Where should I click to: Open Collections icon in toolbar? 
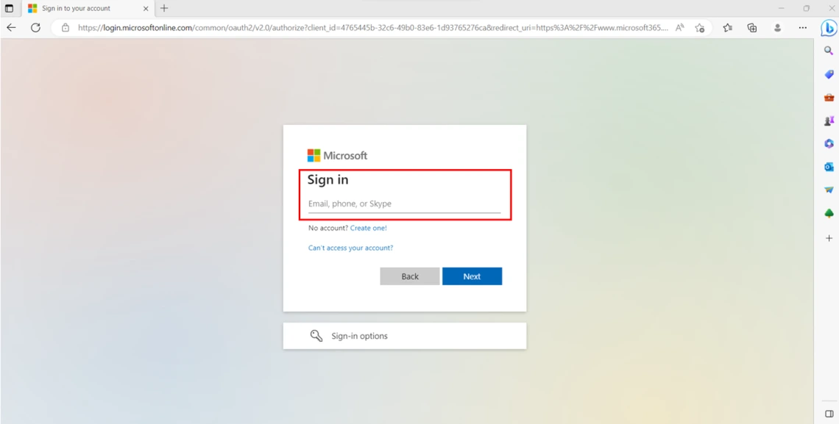[x=752, y=28]
